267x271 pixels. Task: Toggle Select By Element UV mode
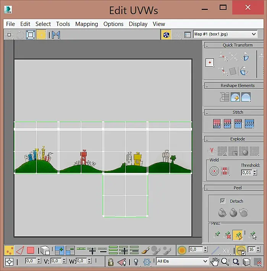click(x=45, y=250)
